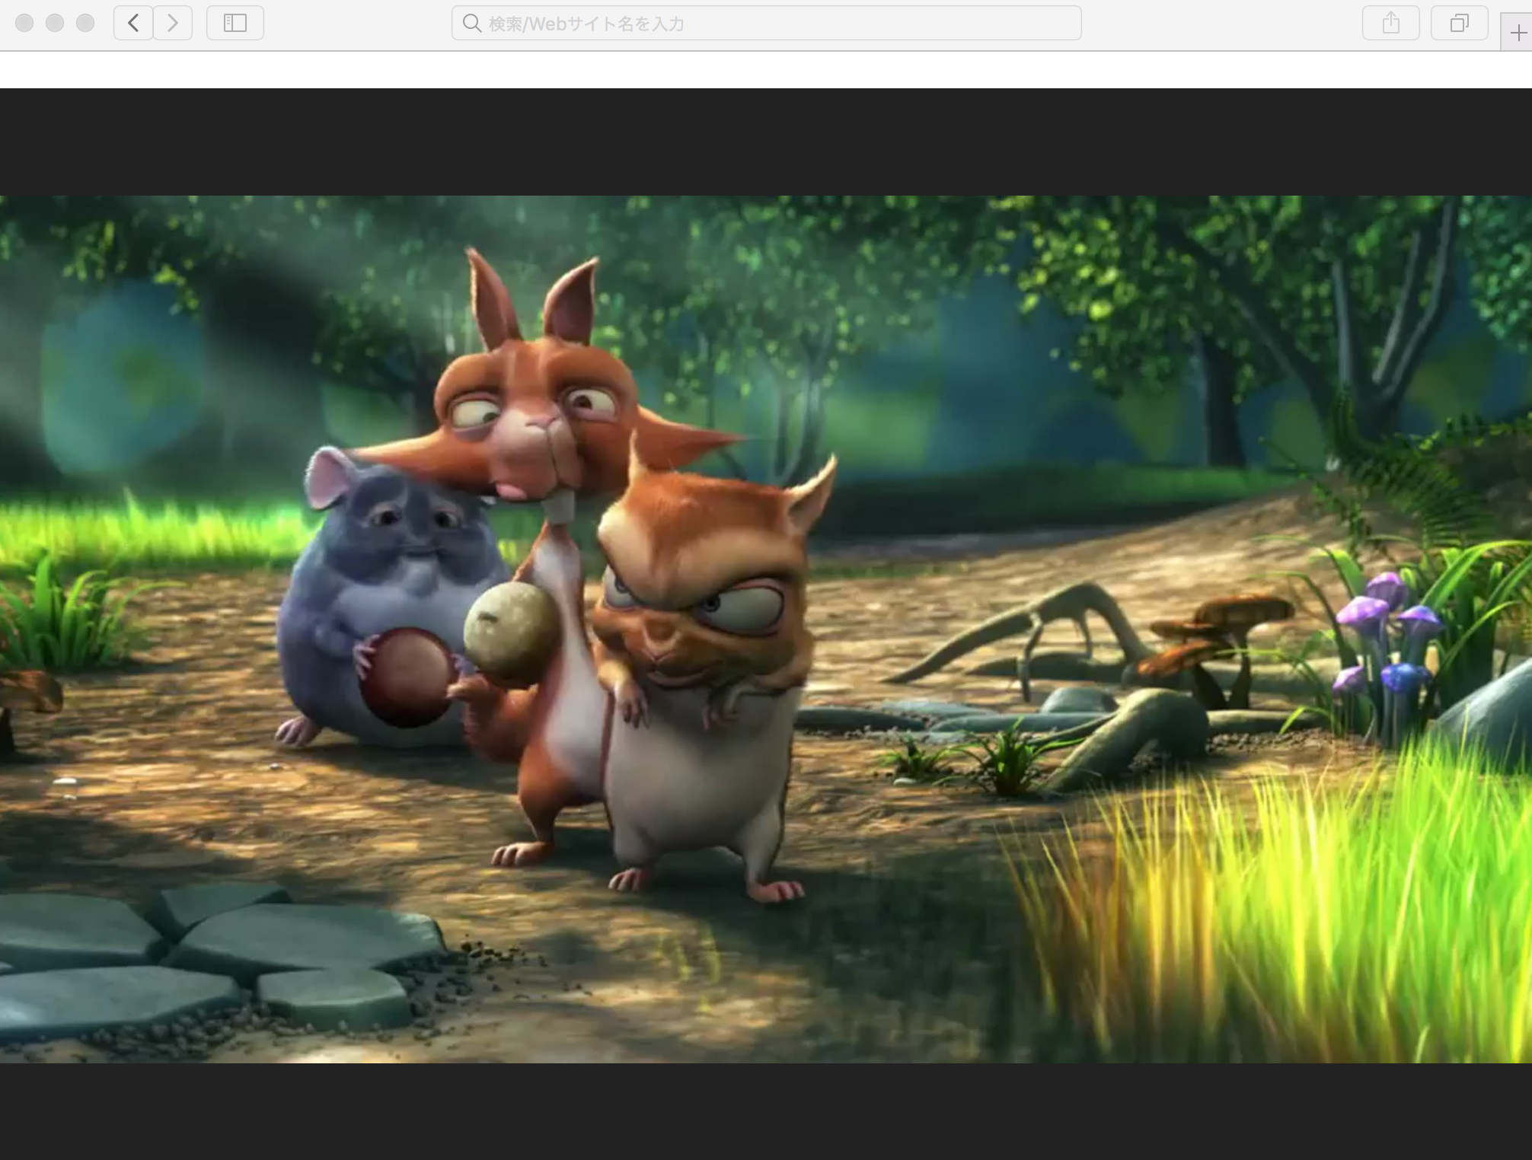
Task: Zoom the Safari window
Action: click(85, 23)
